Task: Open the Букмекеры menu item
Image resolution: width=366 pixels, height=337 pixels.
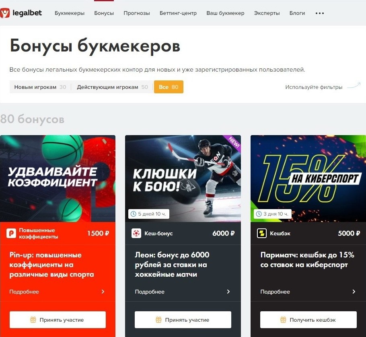Action: 70,13
